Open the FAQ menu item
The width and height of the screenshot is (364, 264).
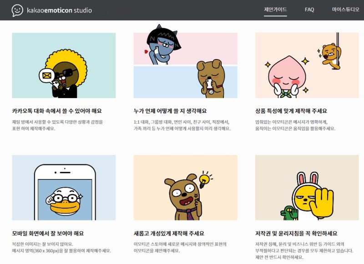[x=309, y=10]
